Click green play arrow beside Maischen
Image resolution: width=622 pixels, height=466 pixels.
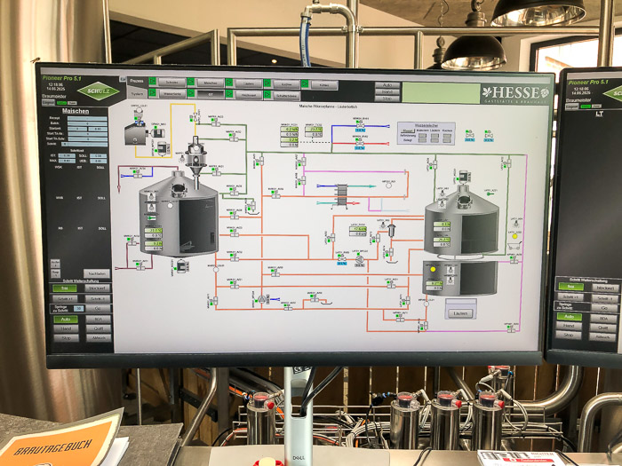point(191,82)
